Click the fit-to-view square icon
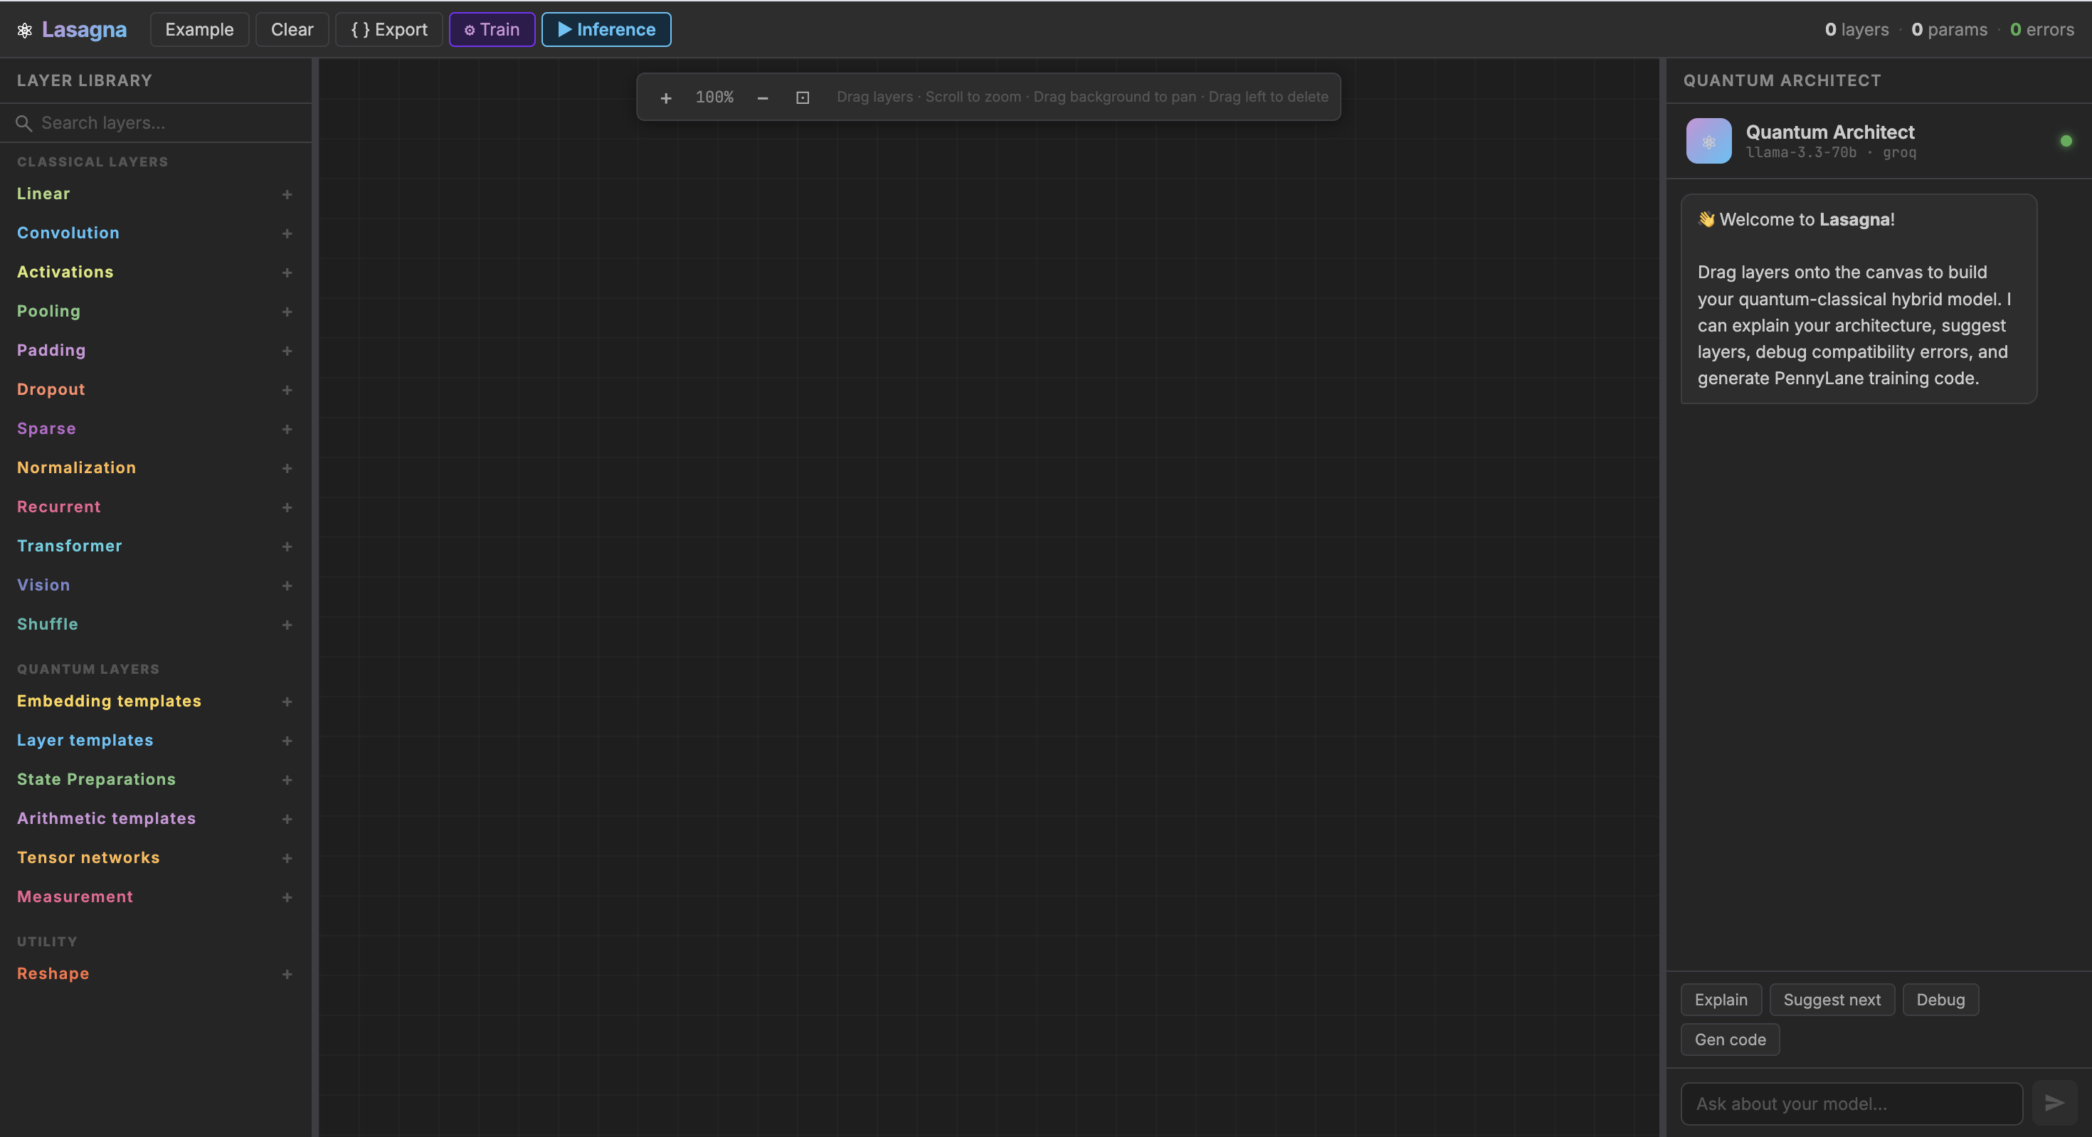 (x=803, y=97)
